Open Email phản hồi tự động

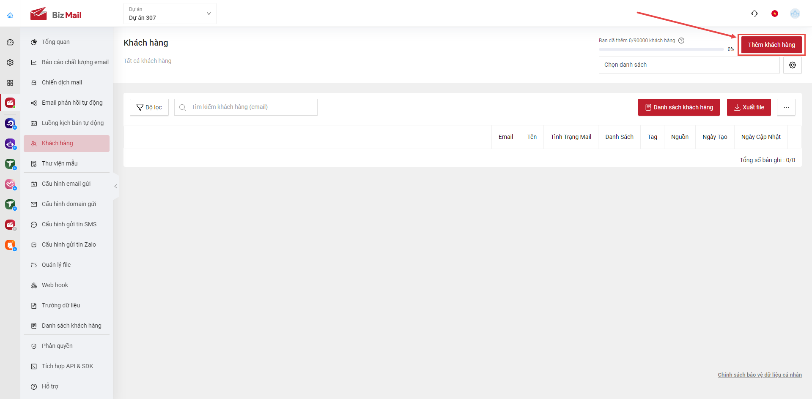tap(67, 103)
